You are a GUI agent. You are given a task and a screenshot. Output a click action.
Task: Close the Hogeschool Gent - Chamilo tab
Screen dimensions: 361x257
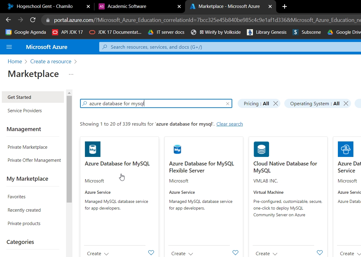tap(88, 7)
